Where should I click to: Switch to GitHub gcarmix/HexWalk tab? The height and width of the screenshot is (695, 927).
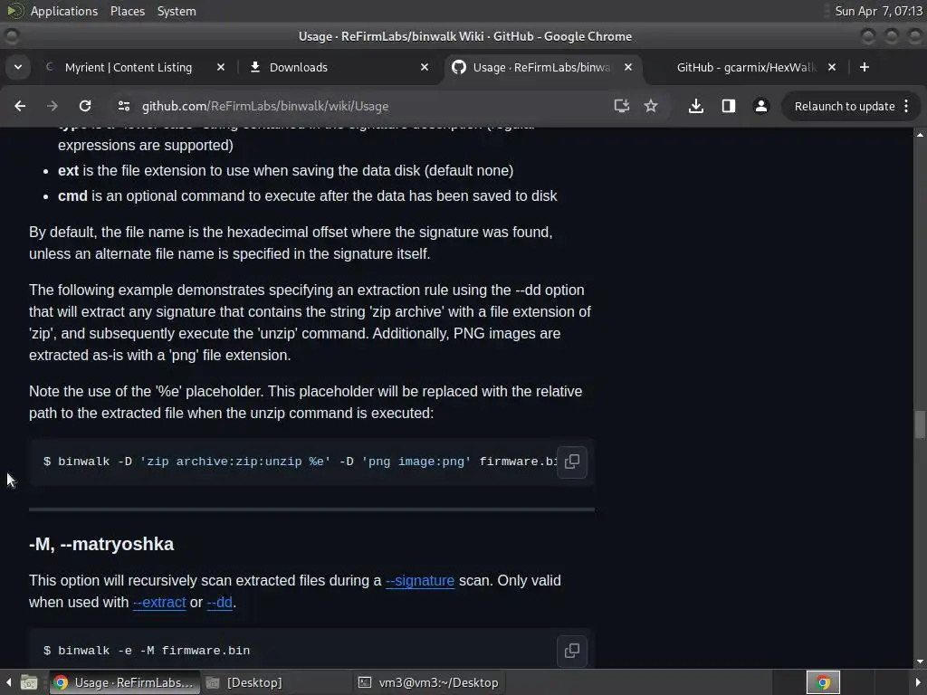coord(746,67)
